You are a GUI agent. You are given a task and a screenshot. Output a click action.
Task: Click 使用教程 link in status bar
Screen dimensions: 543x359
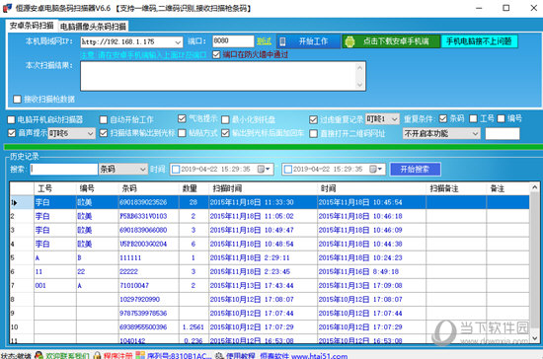pyautogui.click(x=241, y=355)
